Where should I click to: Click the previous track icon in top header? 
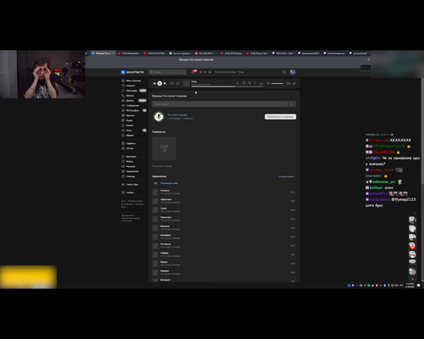(x=201, y=72)
